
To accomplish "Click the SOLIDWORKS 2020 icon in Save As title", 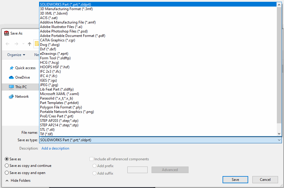I will coord(7,33).
